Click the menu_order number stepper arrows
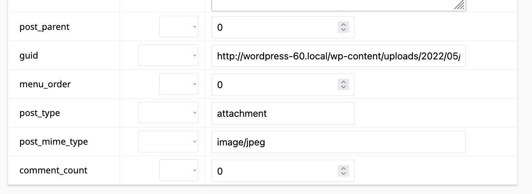The width and height of the screenshot is (532, 194). (x=343, y=84)
